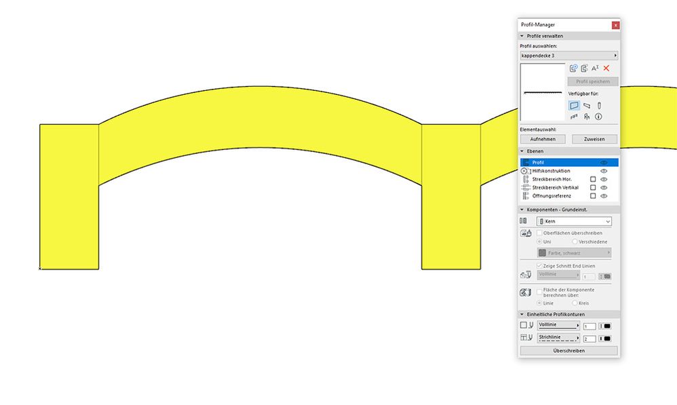677x405 pixels.
Task: Click the component area calculation icon
Action: click(x=525, y=293)
